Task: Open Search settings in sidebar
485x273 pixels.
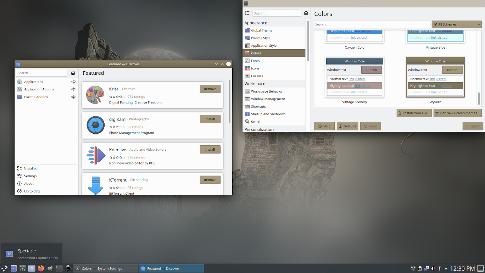Action: (274, 122)
